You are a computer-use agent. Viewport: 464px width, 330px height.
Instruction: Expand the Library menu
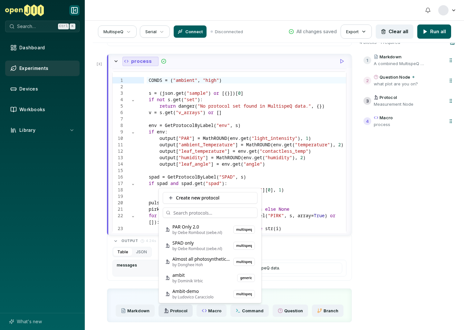pos(42,130)
